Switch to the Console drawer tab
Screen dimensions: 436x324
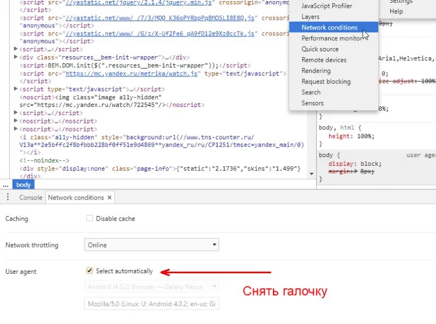point(31,197)
